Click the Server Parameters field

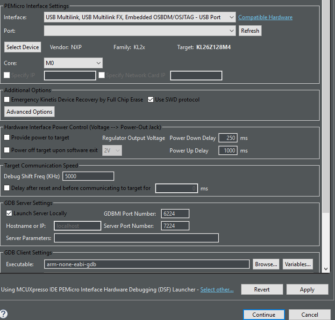click(x=136, y=238)
